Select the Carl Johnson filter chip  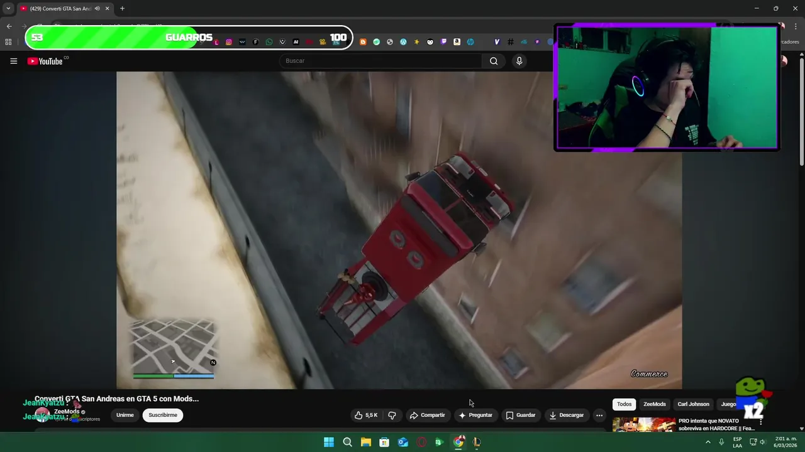point(693,404)
